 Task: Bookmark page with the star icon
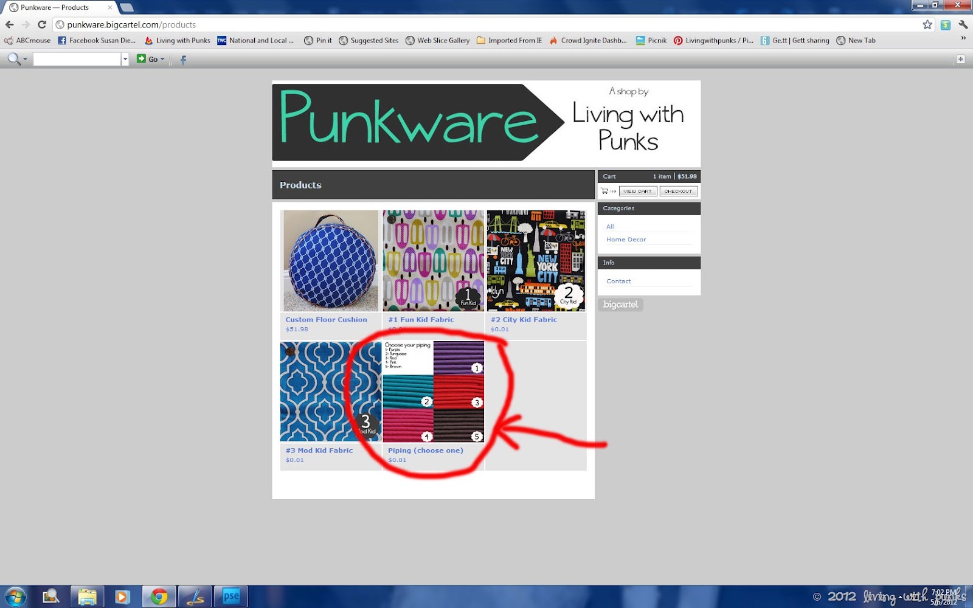tap(927, 24)
